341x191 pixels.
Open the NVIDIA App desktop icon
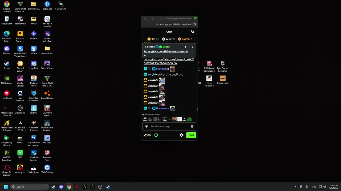coord(7,80)
